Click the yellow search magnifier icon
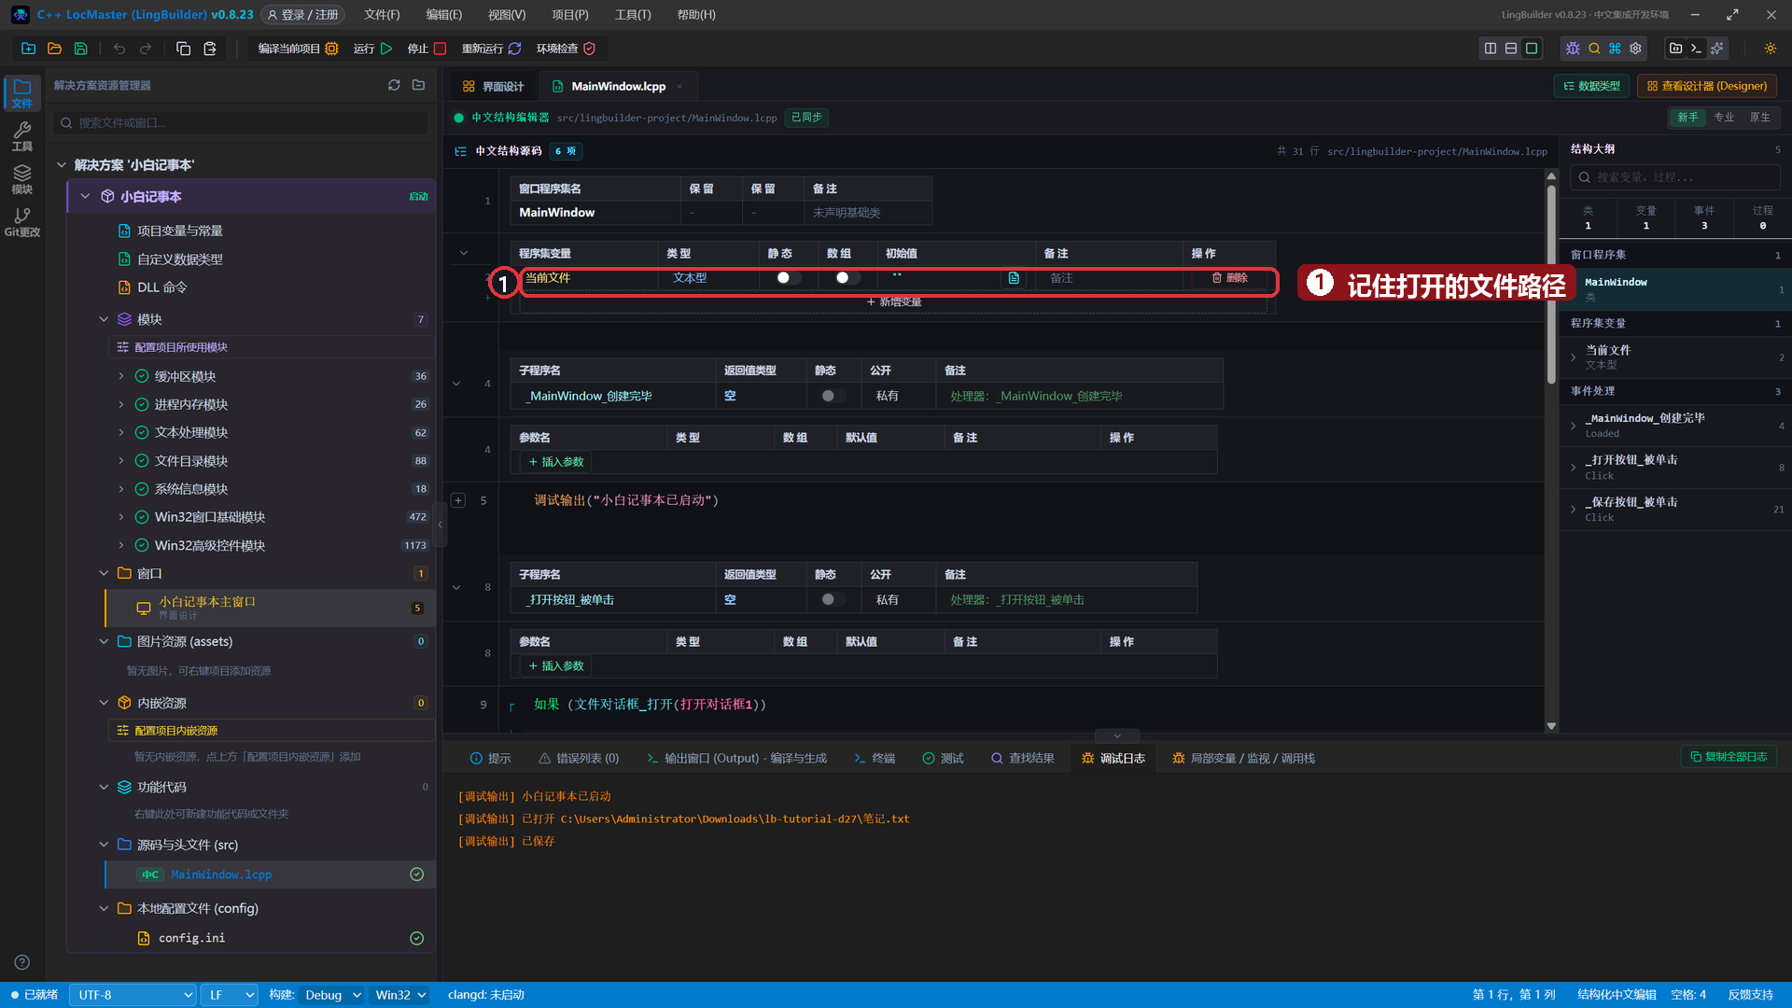Image resolution: width=1792 pixels, height=1008 pixels. click(1594, 49)
